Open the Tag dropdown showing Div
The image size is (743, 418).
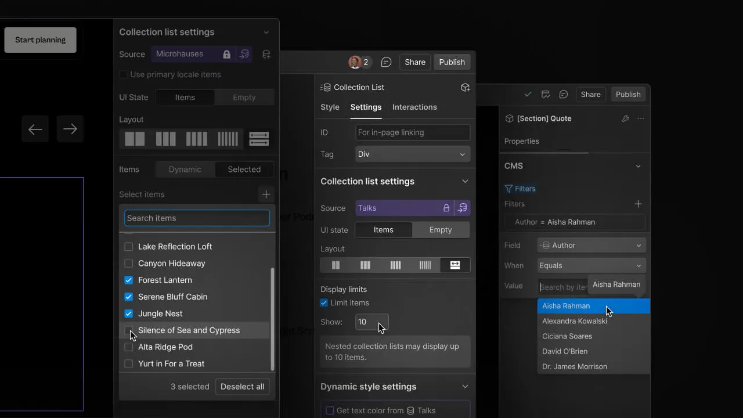[x=412, y=154]
